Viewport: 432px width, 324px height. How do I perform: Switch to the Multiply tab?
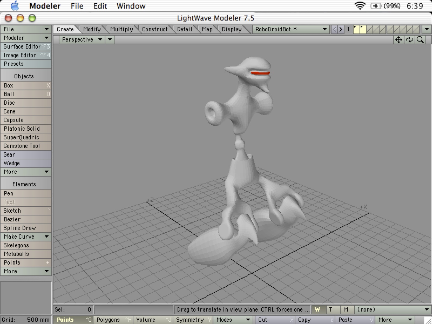[121, 29]
